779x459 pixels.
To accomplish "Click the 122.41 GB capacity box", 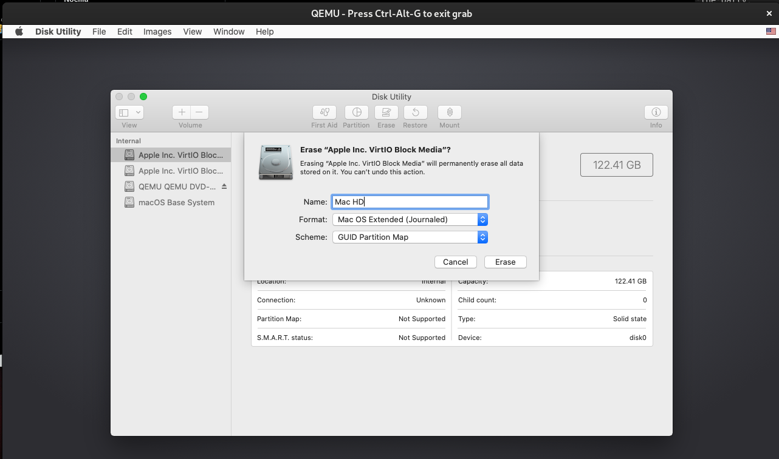I will pyautogui.click(x=617, y=165).
